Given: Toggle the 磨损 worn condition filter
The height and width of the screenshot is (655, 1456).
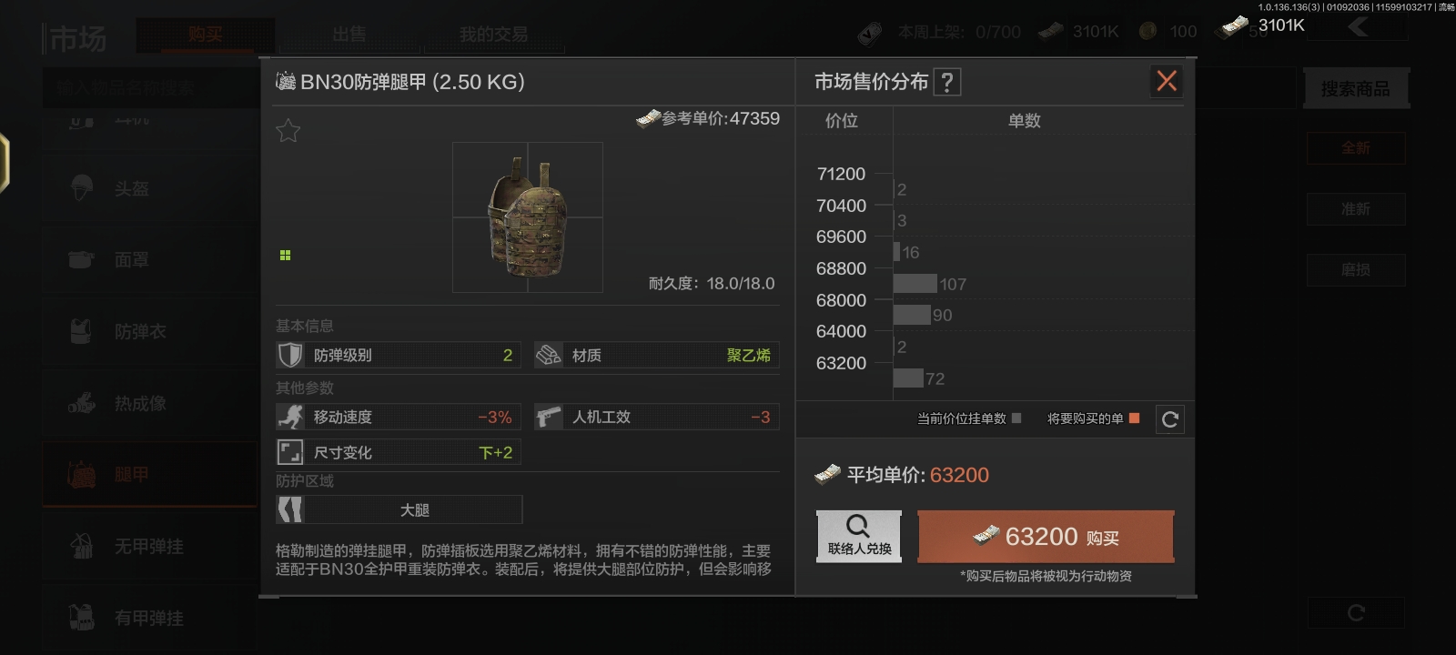Looking at the screenshot, I should coord(1356,270).
